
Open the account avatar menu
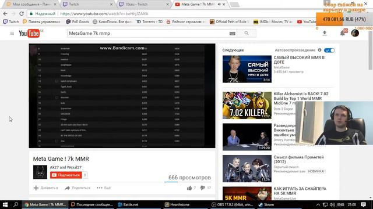(355, 33)
